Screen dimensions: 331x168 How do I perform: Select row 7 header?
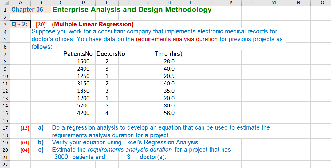5,54
